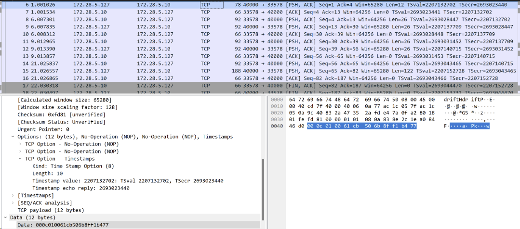Select packet 7 at time 1.001534
Screen dimensions: 520x229
tap(260, 12)
